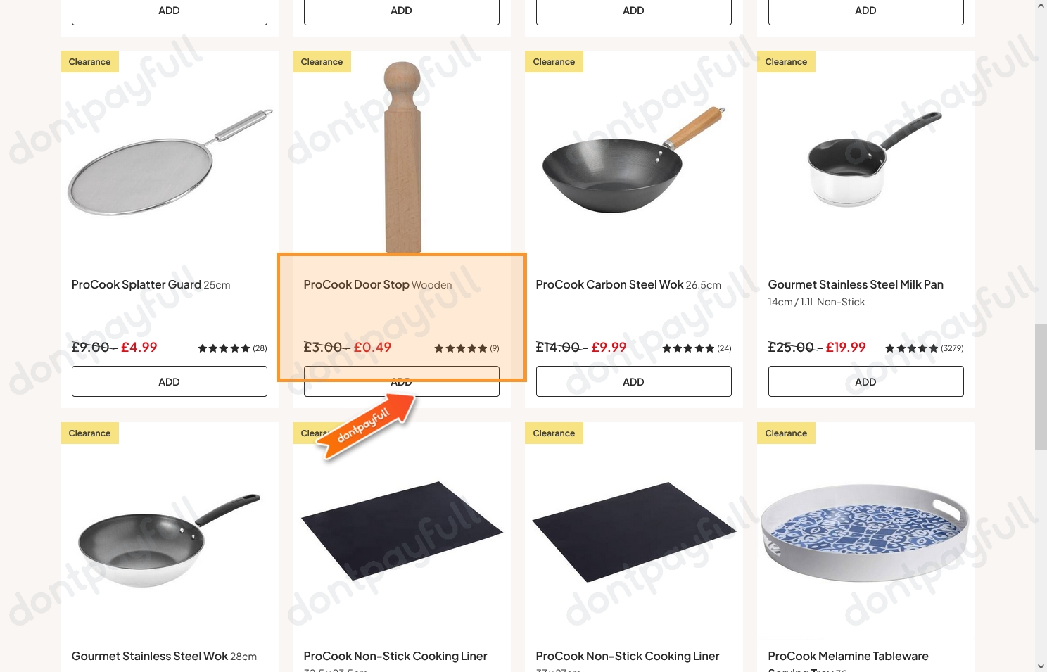The height and width of the screenshot is (672, 1047).
Task: Click the blue patterned melamine tray image
Action: click(x=865, y=533)
